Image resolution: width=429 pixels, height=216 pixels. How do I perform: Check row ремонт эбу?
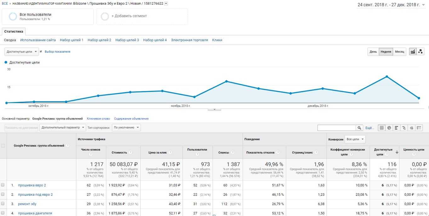tap(3, 204)
